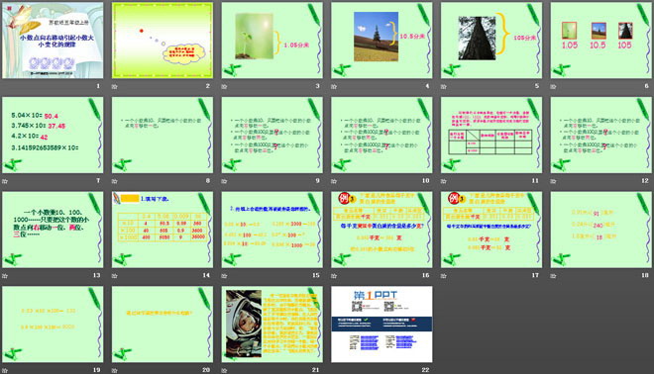Select slide 13 with the summary rule text
The width and height of the screenshot is (654, 374).
pyautogui.click(x=53, y=230)
